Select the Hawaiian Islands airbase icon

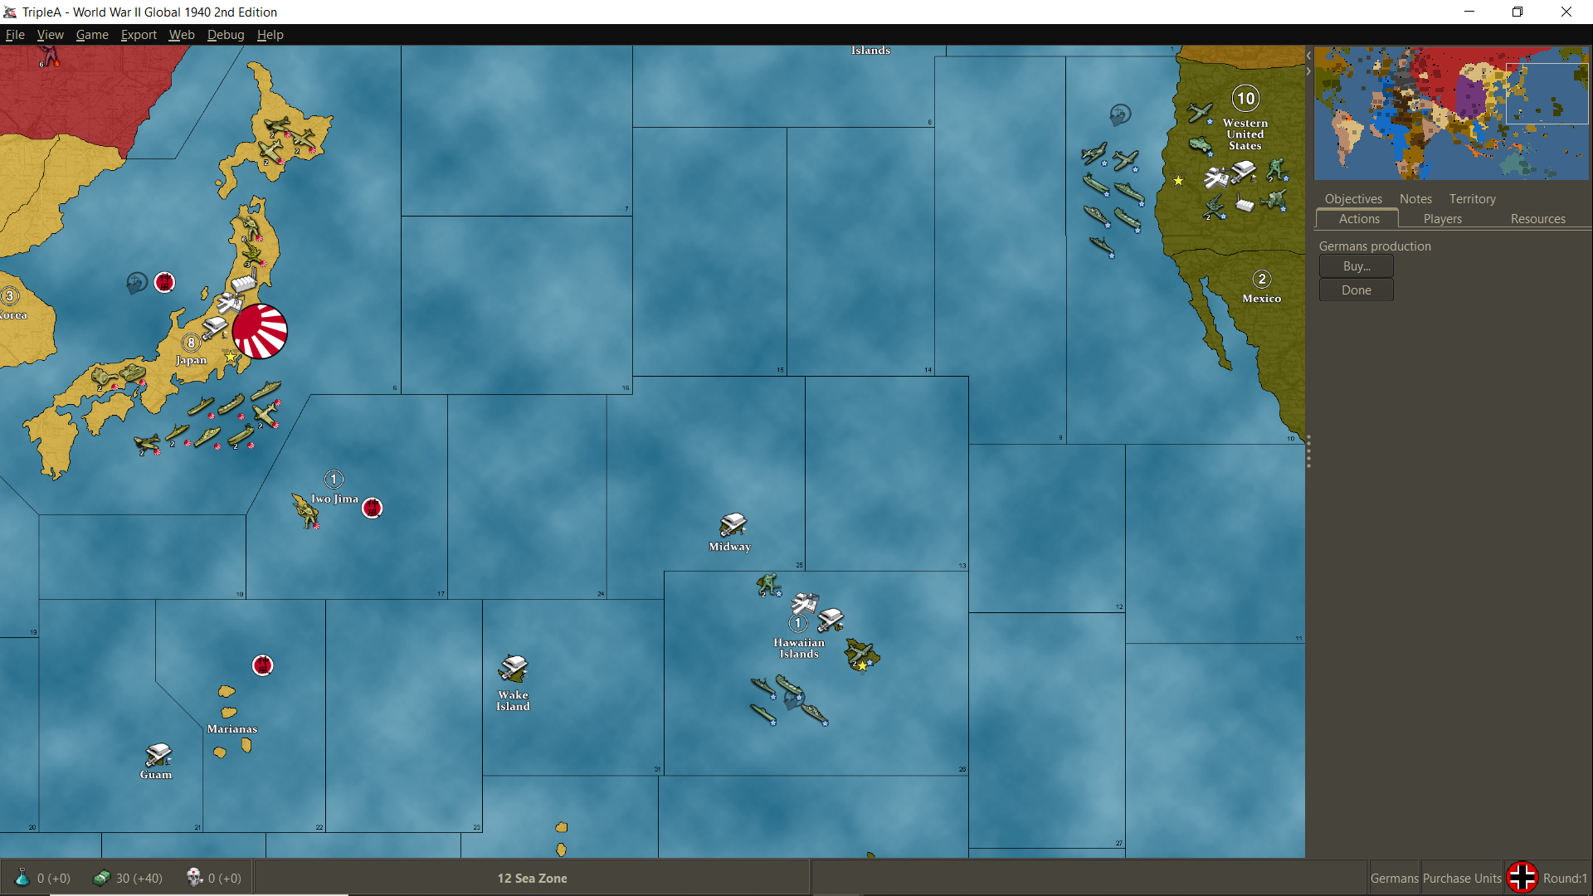click(830, 620)
